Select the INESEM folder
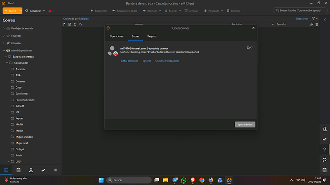This screenshot has height=185, width=330. 20,106
